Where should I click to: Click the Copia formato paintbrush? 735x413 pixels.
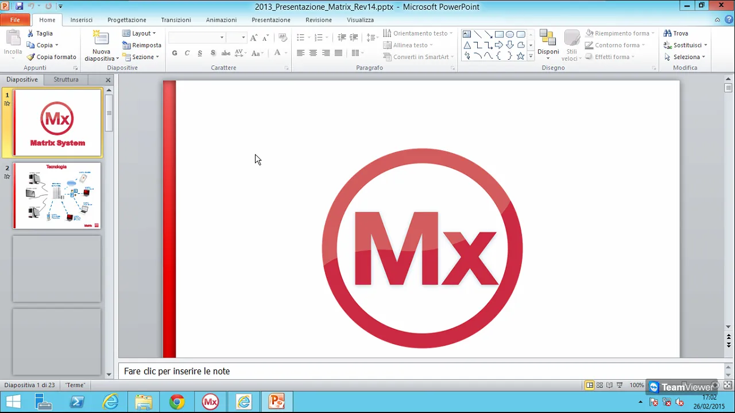coord(51,57)
